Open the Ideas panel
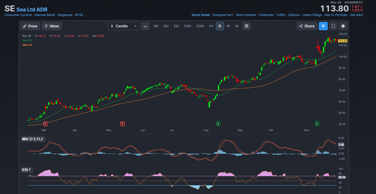The height and width of the screenshot is (194, 376). tap(52, 26)
